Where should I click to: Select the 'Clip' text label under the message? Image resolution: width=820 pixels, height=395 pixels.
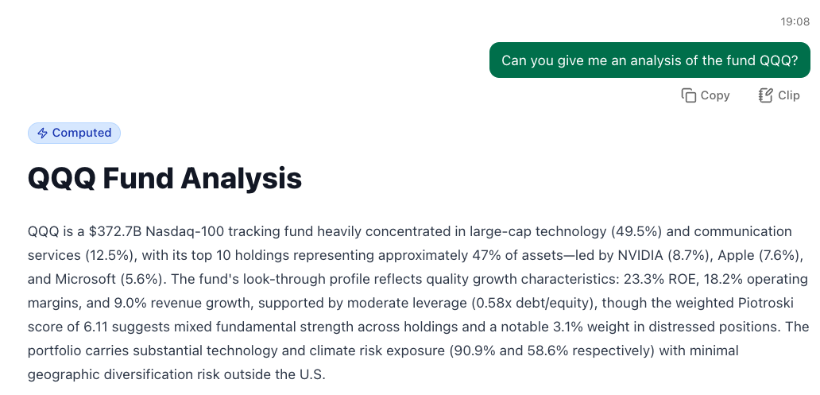789,95
